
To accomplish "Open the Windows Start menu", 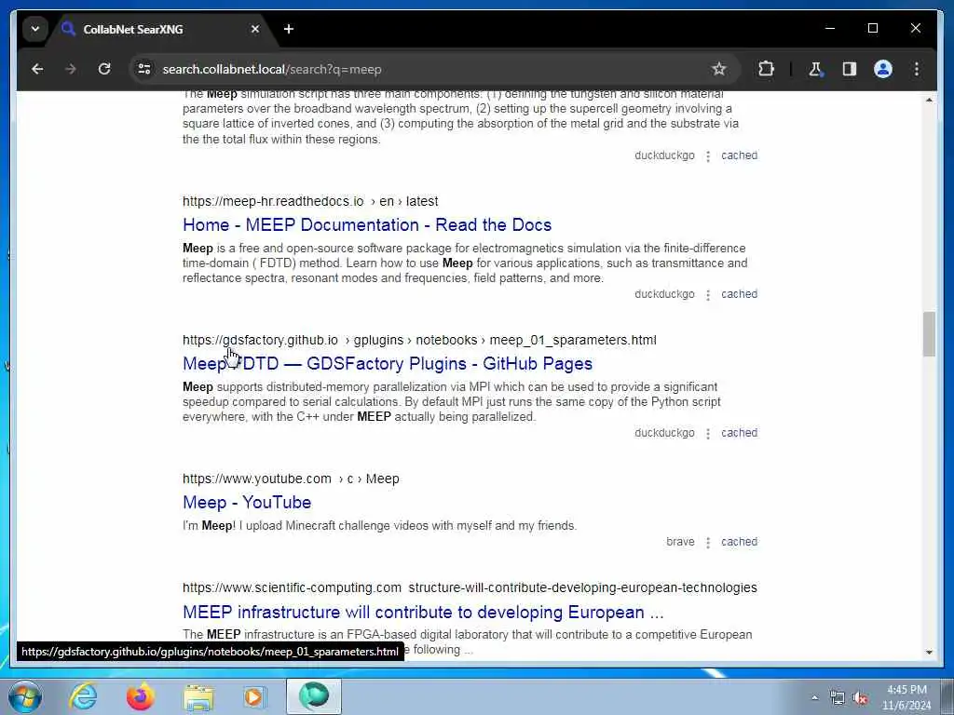I will [x=25, y=696].
